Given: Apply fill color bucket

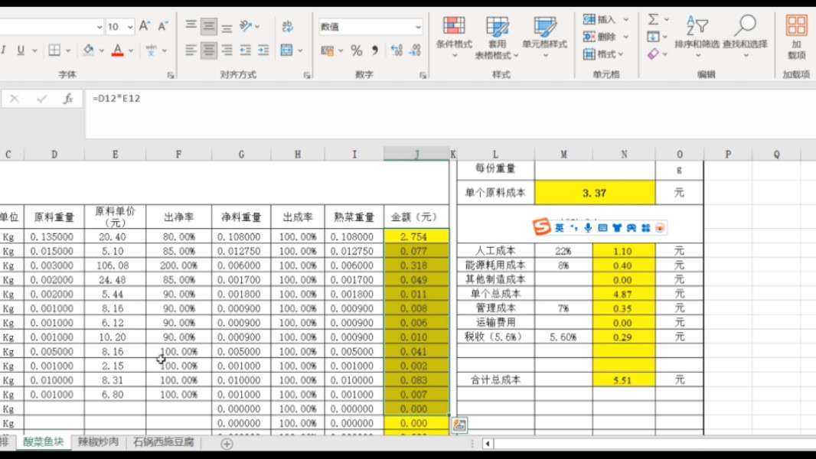Looking at the screenshot, I should (x=89, y=50).
